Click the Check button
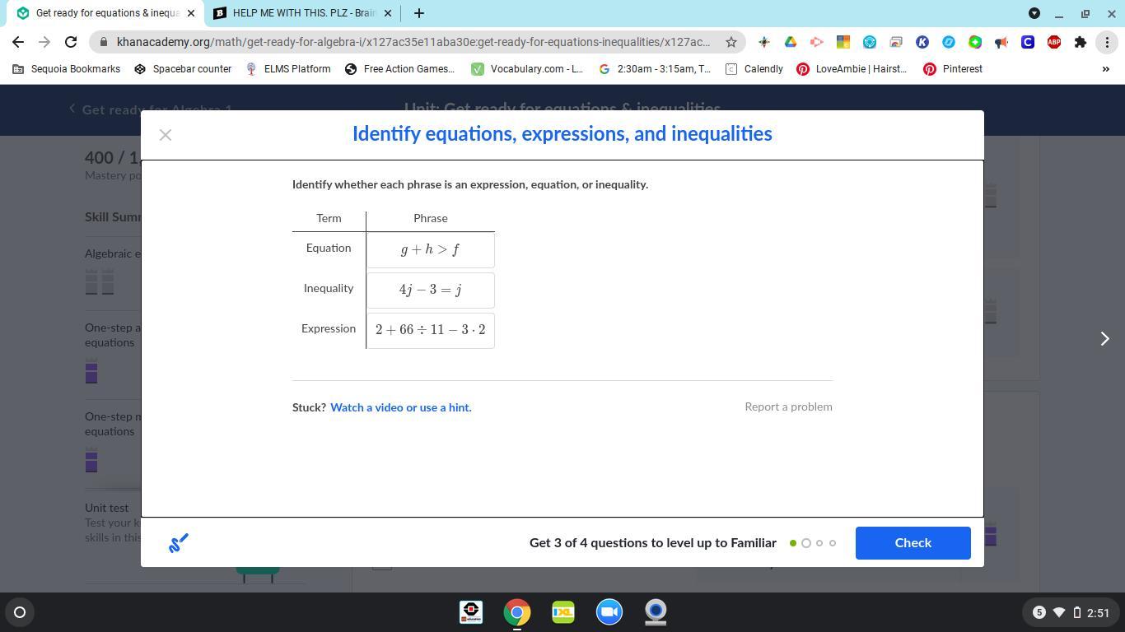 (x=913, y=543)
